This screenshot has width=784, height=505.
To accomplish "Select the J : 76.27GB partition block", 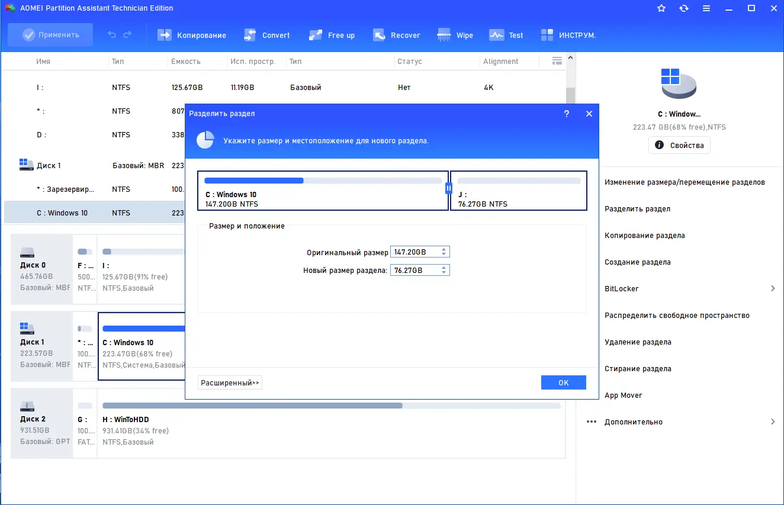I will (x=519, y=191).
